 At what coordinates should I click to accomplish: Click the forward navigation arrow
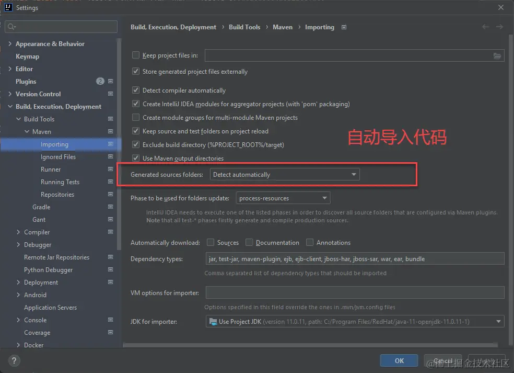(x=499, y=27)
